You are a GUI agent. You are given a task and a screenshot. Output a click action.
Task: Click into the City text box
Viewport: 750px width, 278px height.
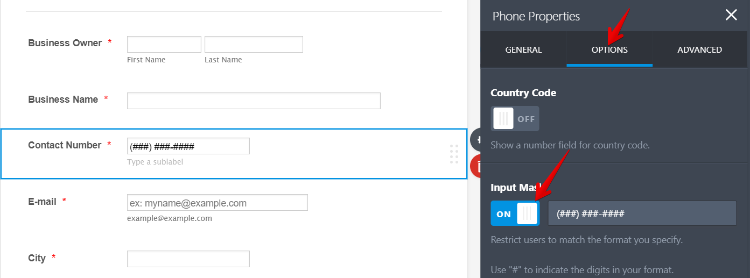click(x=188, y=259)
